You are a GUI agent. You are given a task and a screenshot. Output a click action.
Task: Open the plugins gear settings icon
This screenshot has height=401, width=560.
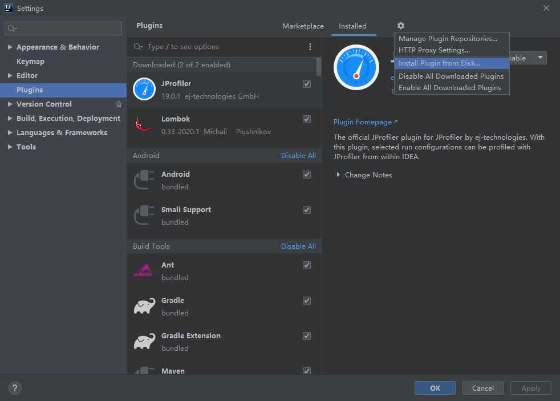[x=401, y=26]
